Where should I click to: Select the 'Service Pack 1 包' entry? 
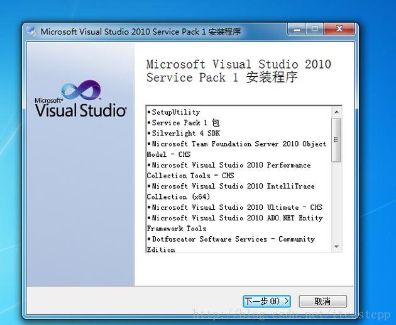click(x=184, y=123)
